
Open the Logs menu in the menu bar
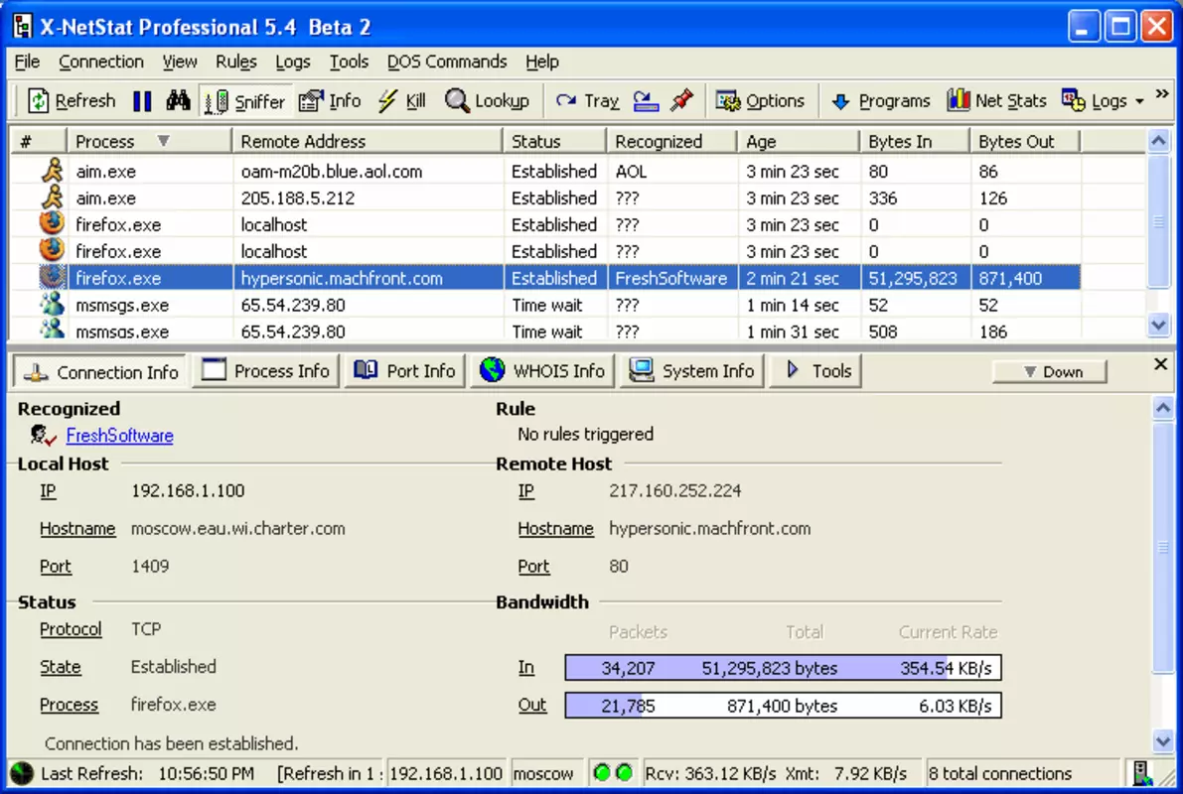pyautogui.click(x=293, y=62)
